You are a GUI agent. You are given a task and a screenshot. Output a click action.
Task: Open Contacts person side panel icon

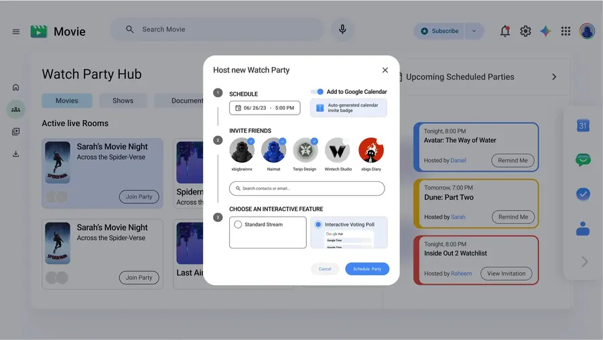tap(583, 228)
